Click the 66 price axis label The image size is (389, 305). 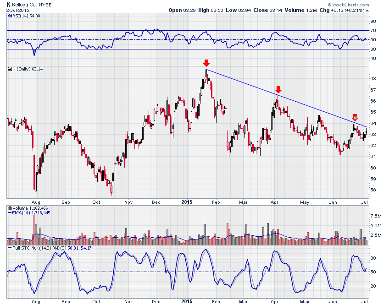373,101
